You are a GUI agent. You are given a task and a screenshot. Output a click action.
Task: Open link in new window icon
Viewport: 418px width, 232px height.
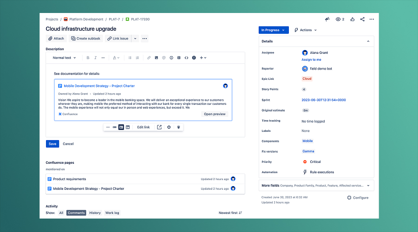(x=159, y=127)
